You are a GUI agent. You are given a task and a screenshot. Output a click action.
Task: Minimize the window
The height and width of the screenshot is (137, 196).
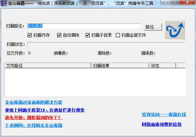click(x=165, y=2)
